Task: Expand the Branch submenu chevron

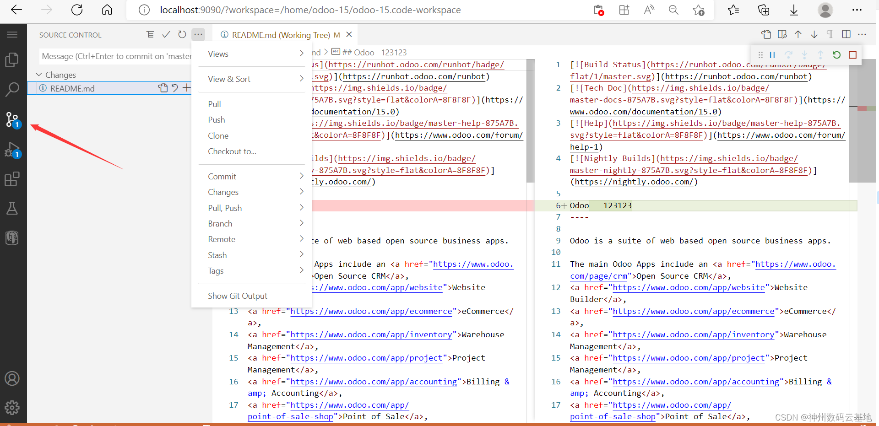Action: 301,223
